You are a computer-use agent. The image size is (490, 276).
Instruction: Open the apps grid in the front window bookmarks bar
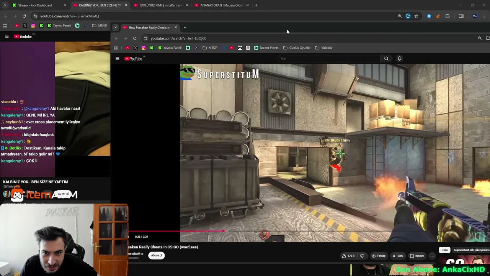coord(116,48)
